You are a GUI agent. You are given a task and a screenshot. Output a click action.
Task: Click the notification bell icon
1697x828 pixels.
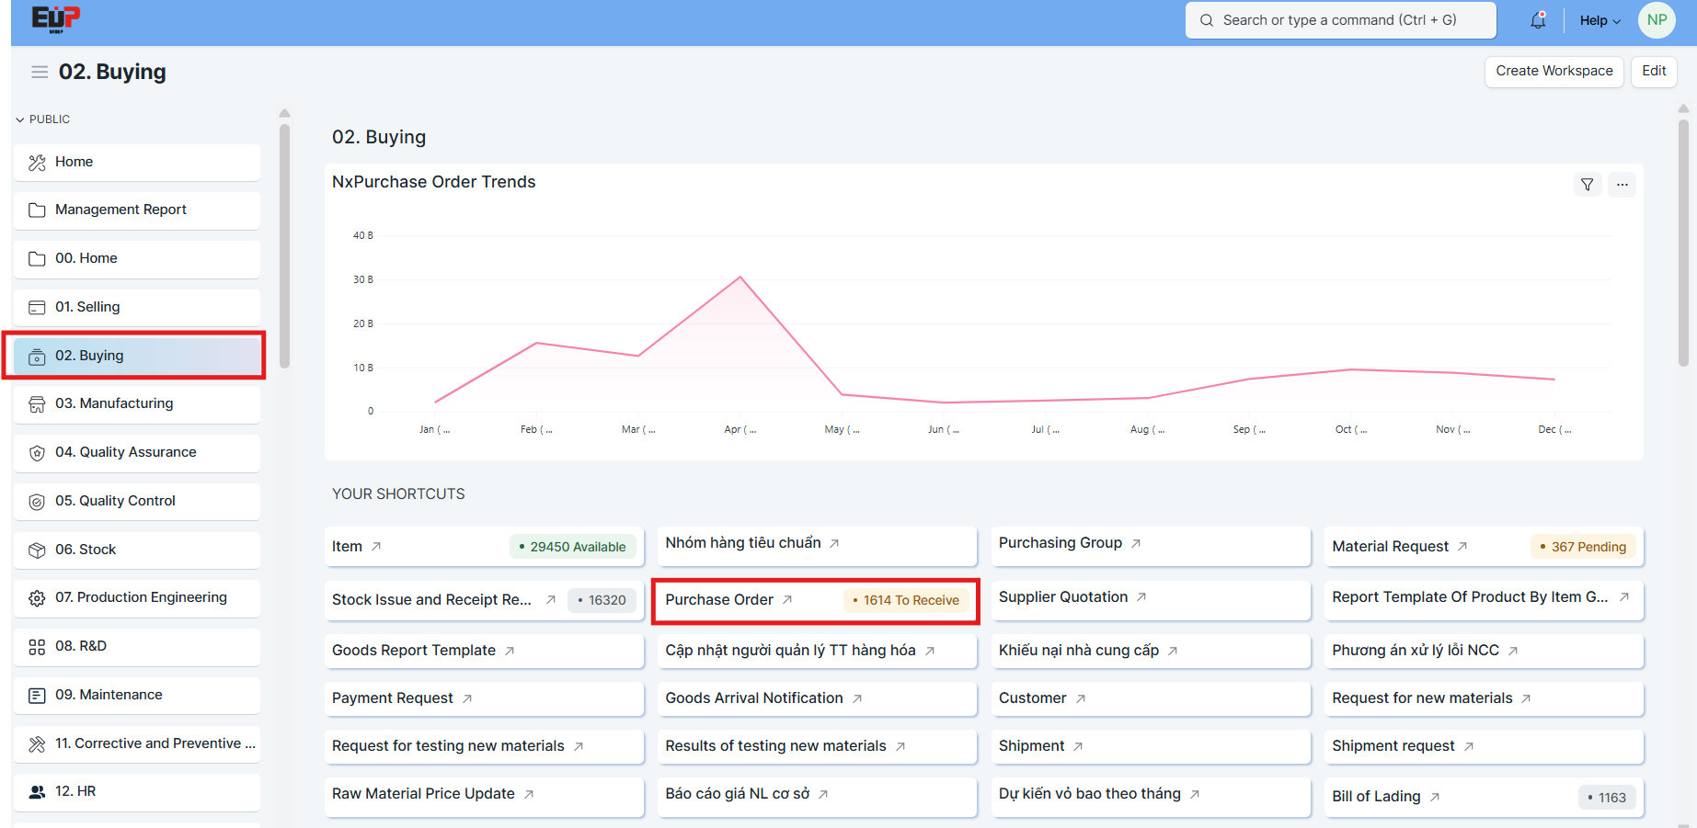1537,20
